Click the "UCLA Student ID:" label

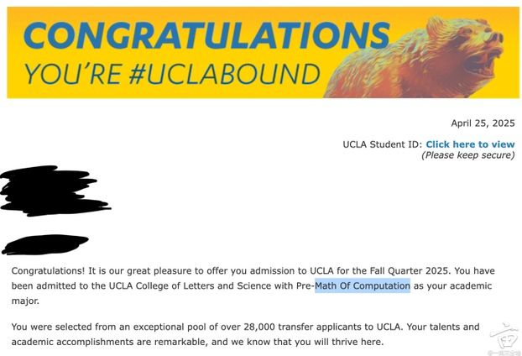(x=382, y=144)
